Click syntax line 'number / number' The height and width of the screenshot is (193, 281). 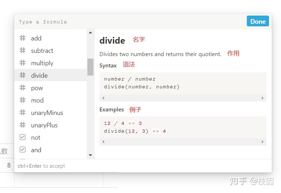[130, 79]
